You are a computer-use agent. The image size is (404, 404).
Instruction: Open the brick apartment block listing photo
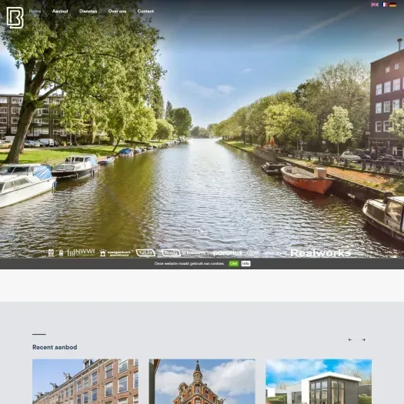(x=85, y=382)
